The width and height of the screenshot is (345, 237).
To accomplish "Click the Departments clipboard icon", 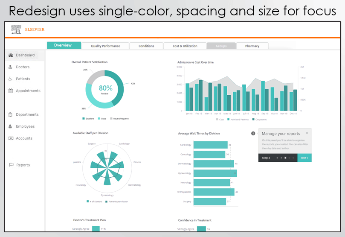I will [x=11, y=114].
